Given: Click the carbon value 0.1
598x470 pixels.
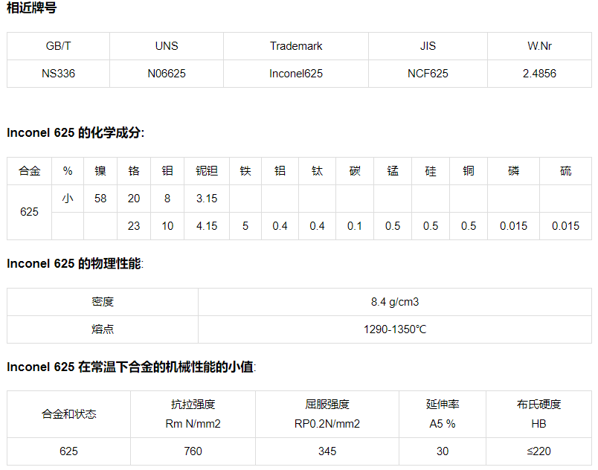Looking at the screenshot, I should coord(355,226).
